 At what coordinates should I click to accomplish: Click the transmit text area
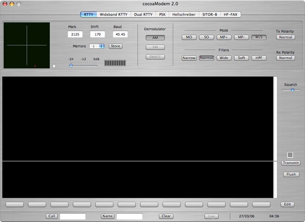pyautogui.click(x=138, y=179)
